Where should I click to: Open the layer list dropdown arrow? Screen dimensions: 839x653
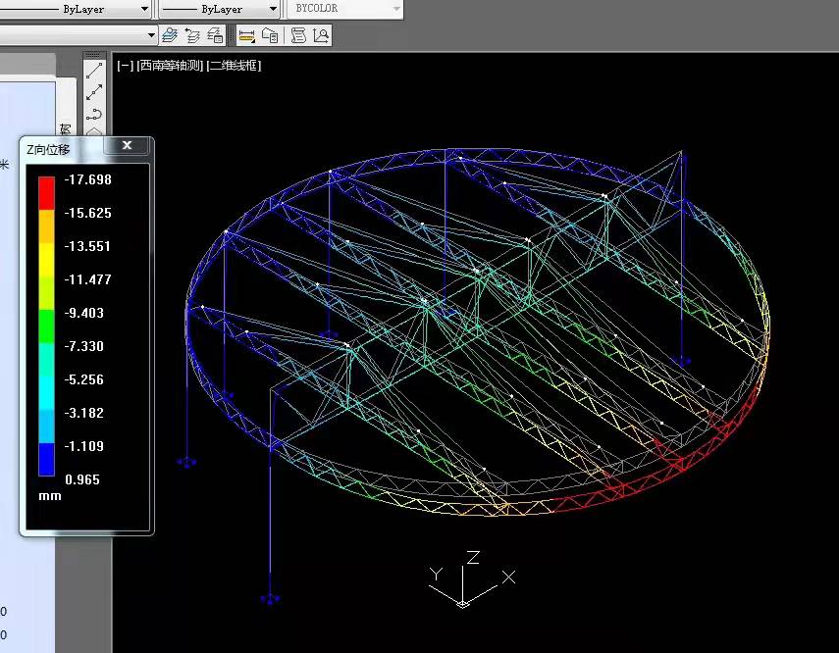point(151,35)
